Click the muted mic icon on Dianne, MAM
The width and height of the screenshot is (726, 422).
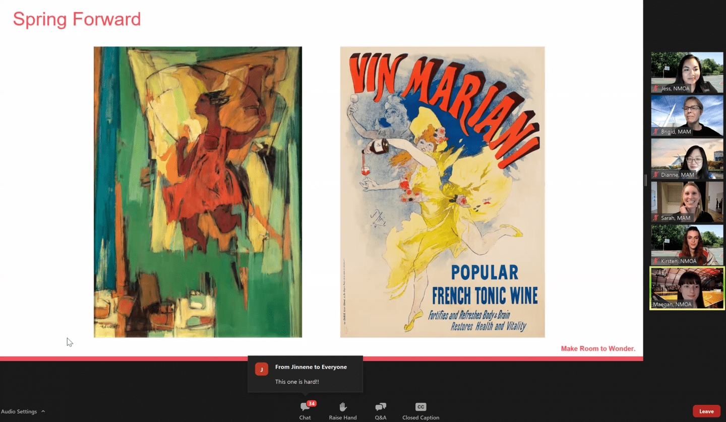(656, 175)
